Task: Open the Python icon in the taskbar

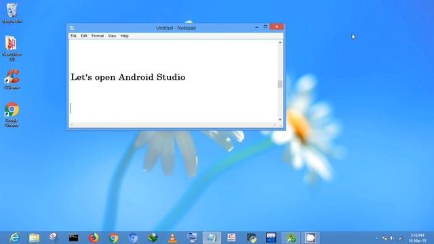Action: 252,238
